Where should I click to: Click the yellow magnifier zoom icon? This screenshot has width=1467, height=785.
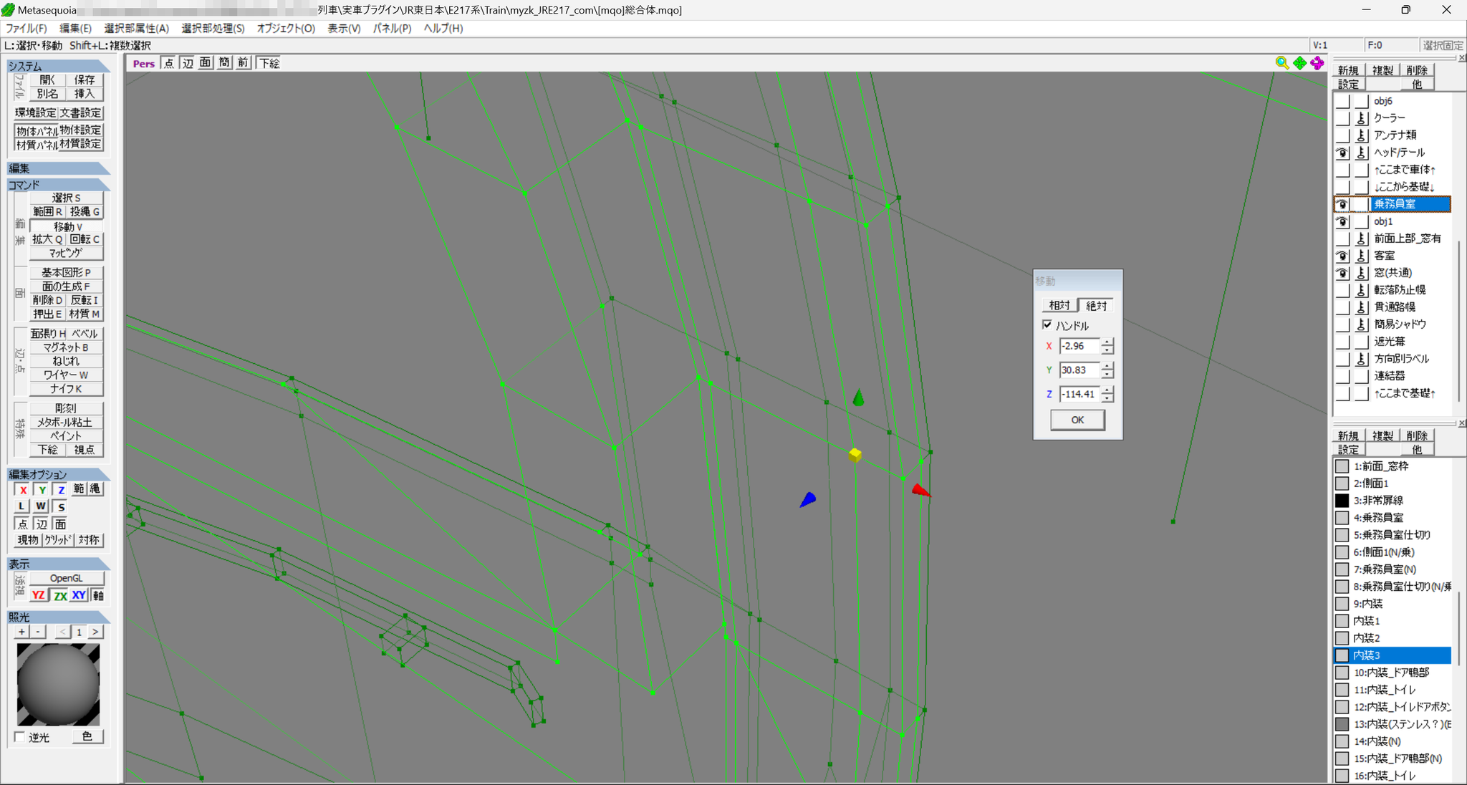pyautogui.click(x=1281, y=63)
